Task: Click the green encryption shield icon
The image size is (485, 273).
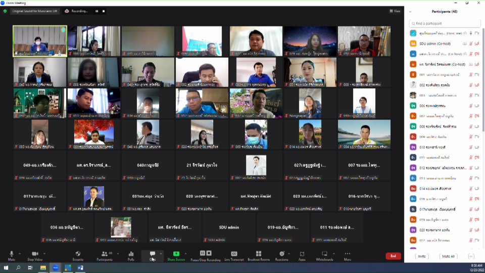Action: click(x=5, y=11)
